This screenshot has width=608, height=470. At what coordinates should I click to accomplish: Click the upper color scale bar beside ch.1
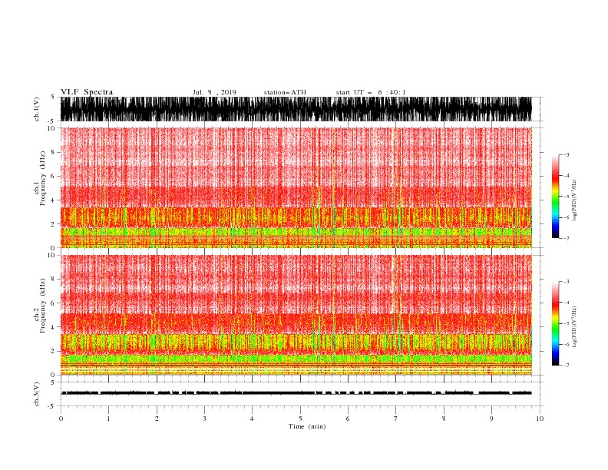click(555, 197)
